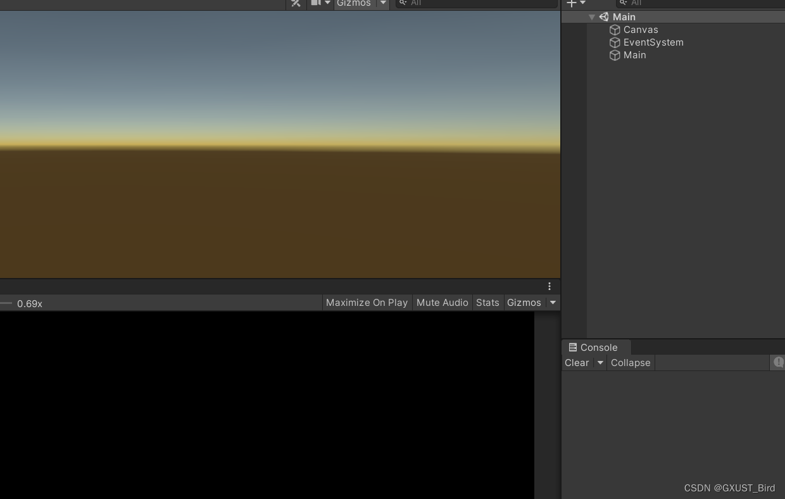Open the Clear dropdown arrow in Console
Image resolution: width=785 pixels, height=499 pixels.
tap(600, 362)
